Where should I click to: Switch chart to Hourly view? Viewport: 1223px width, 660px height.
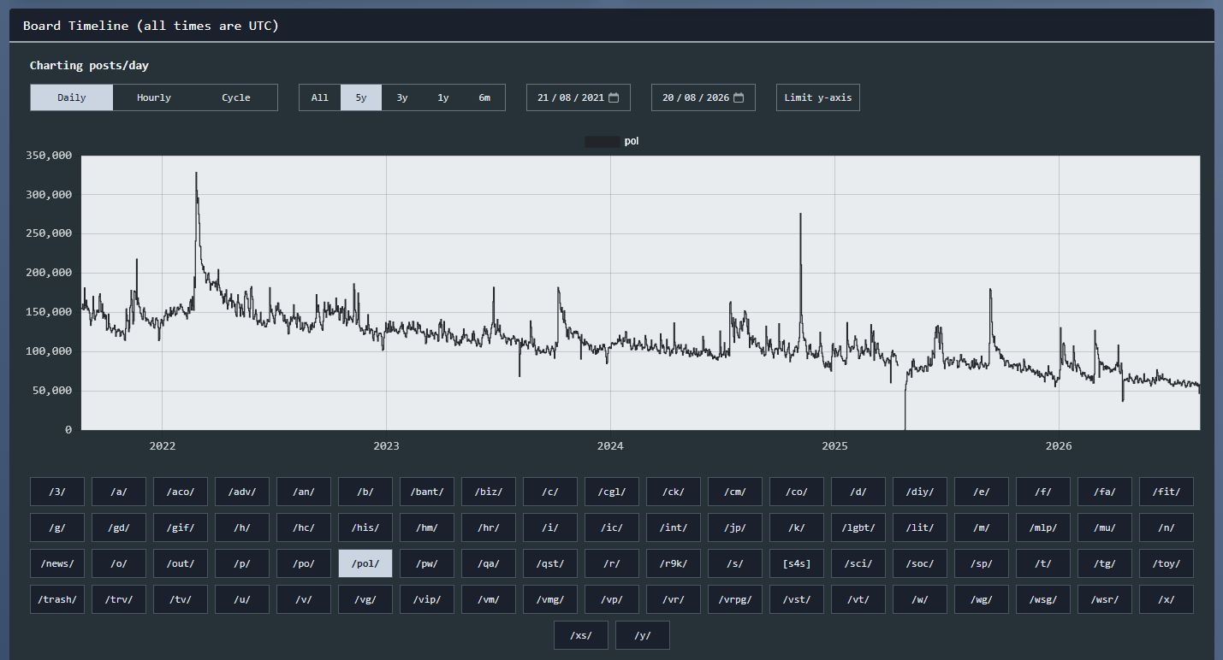point(154,97)
